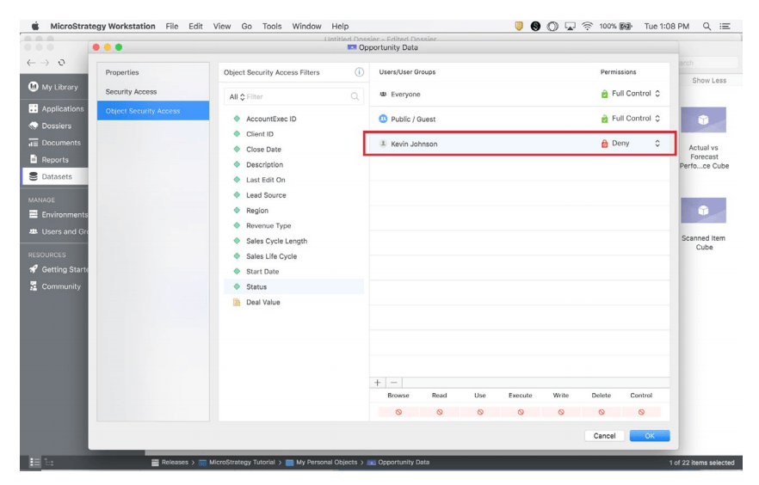Open Everyone's Full Control permission dropdown
The width and height of the screenshot is (759, 485).
pyautogui.click(x=657, y=93)
